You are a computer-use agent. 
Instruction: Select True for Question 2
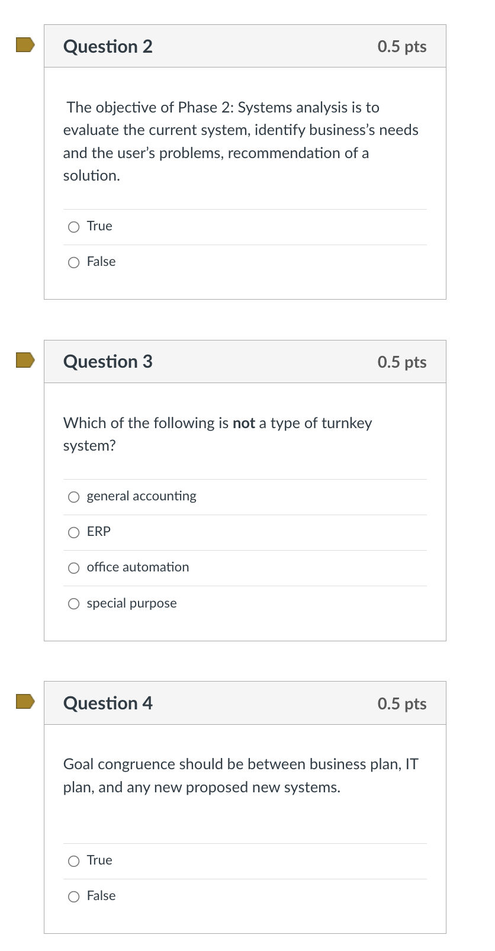73,226
